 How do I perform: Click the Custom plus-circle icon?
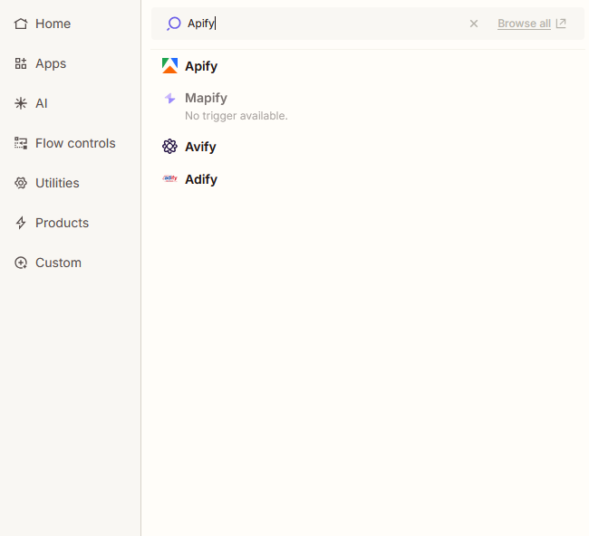(21, 263)
